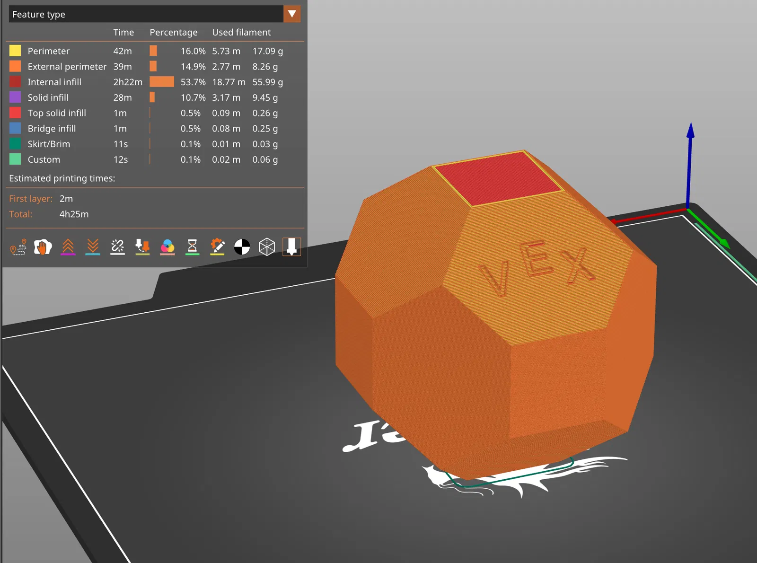Click the Internal infill legend label
757x563 pixels.
click(54, 82)
